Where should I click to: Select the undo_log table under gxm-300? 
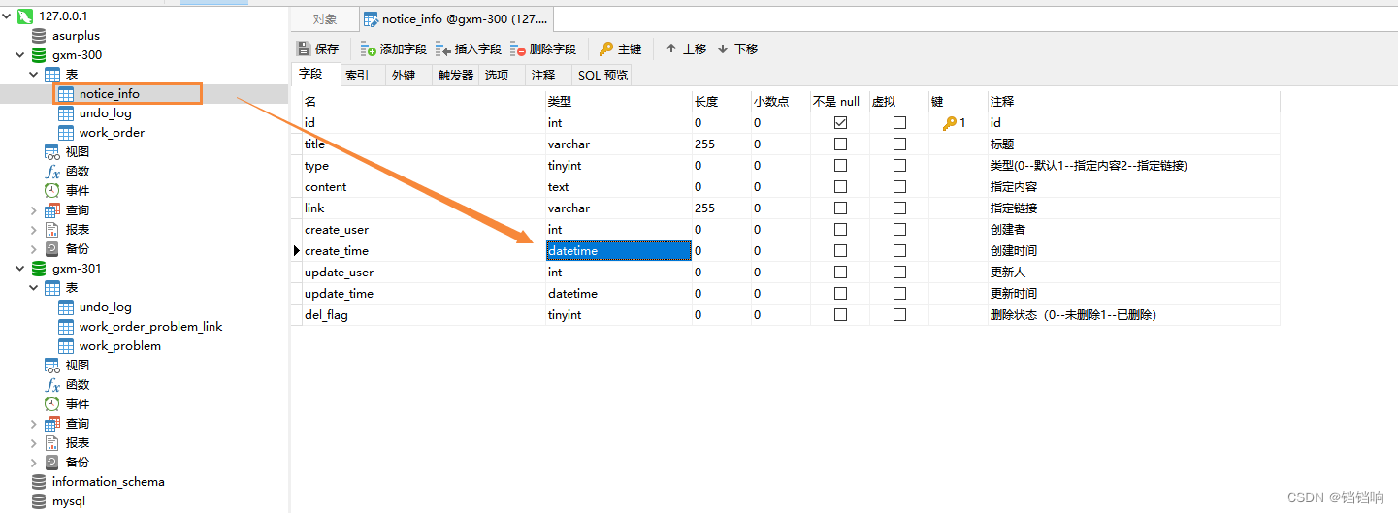105,113
